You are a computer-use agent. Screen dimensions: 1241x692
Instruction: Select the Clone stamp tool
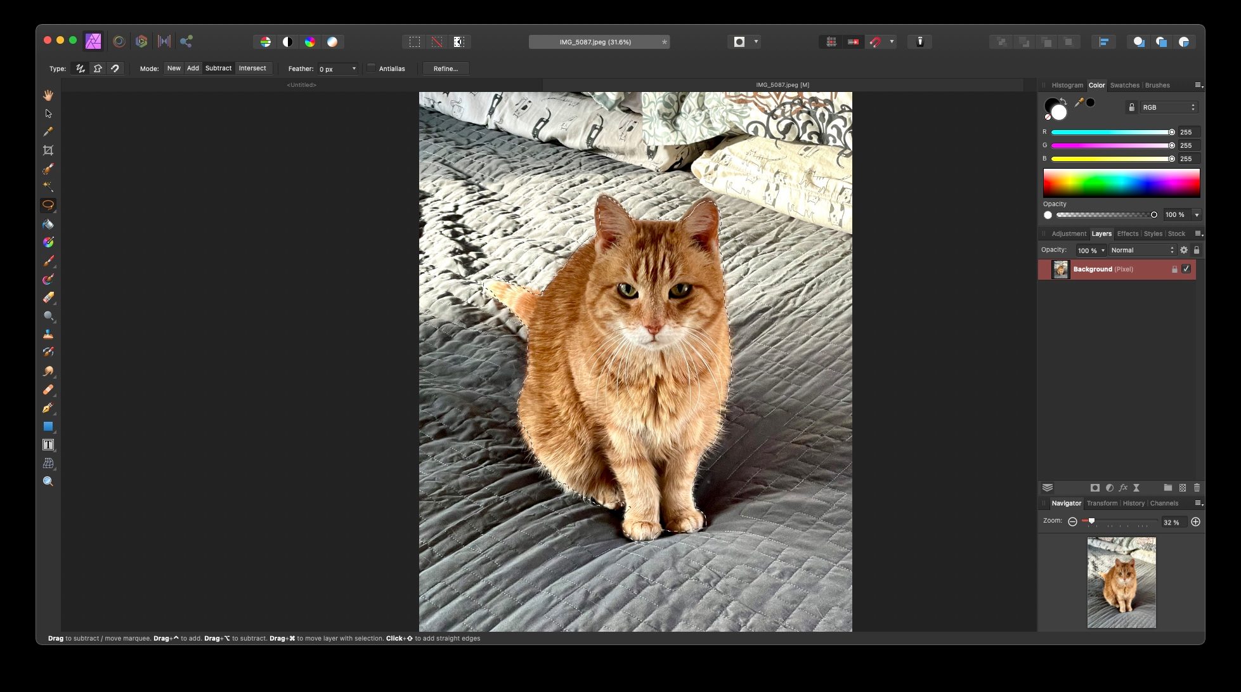click(x=48, y=334)
